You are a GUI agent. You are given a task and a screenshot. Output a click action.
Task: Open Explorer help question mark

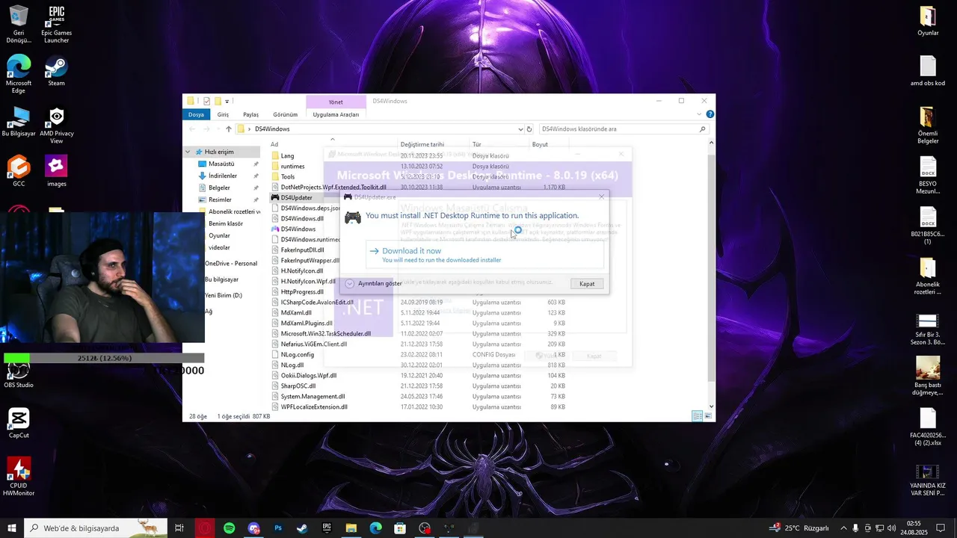[710, 114]
